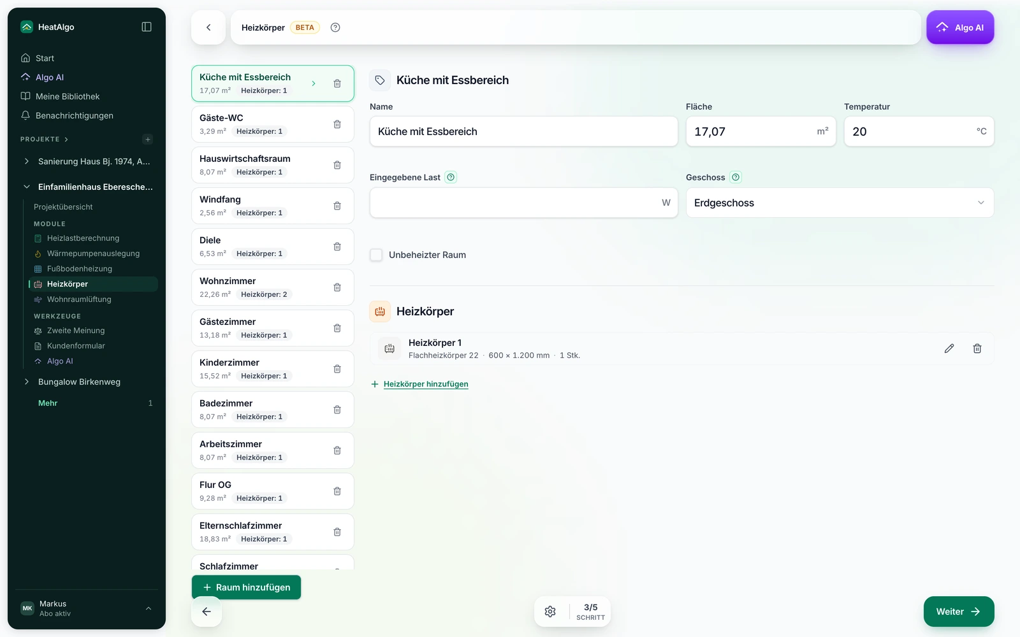Show help for Eingegebene Last
1020x637 pixels.
[x=451, y=177]
